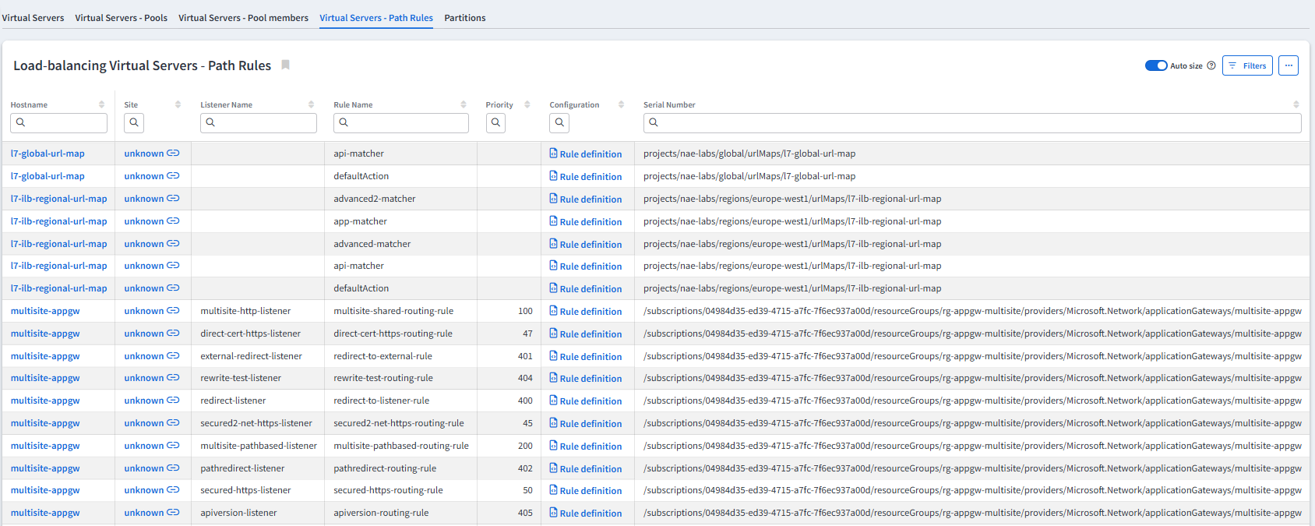Image resolution: width=1315 pixels, height=526 pixels.
Task: Switch to Virtual Servers - Pool members tab
Action: (x=243, y=18)
